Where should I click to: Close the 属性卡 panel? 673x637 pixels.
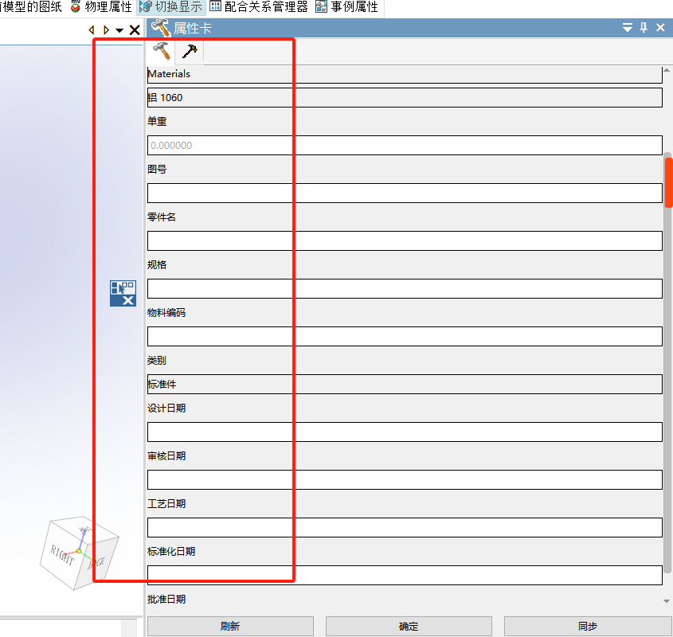(x=660, y=28)
